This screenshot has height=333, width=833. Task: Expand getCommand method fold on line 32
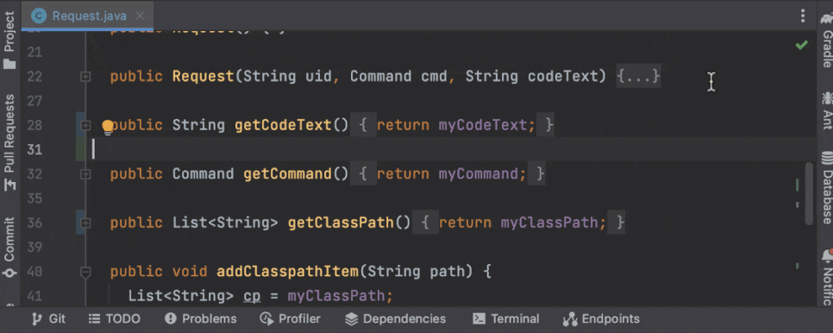pyautogui.click(x=85, y=174)
